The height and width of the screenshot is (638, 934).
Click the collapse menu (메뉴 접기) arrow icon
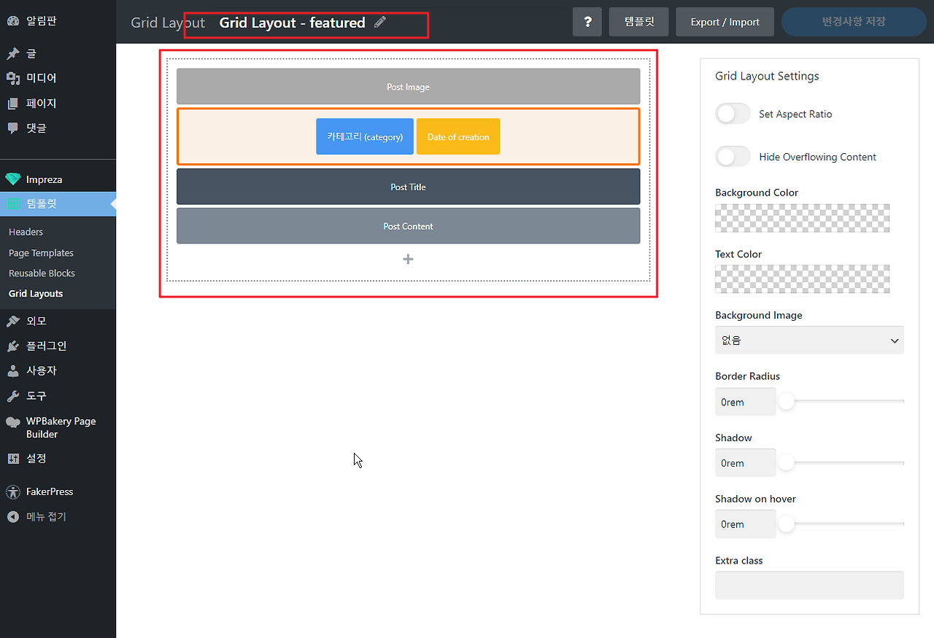13,517
